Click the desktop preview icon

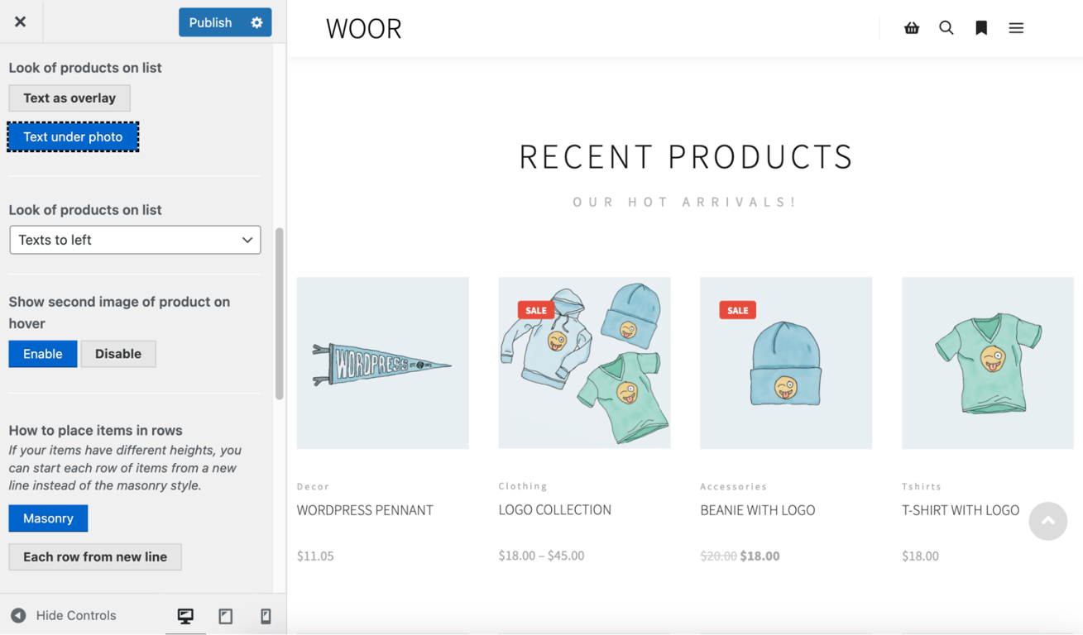click(185, 615)
